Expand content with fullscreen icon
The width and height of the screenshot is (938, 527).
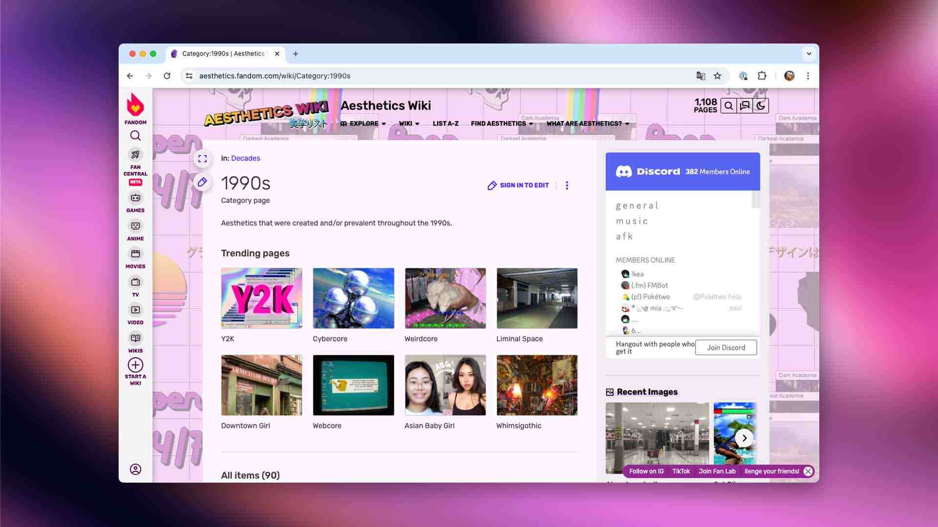pyautogui.click(x=202, y=159)
